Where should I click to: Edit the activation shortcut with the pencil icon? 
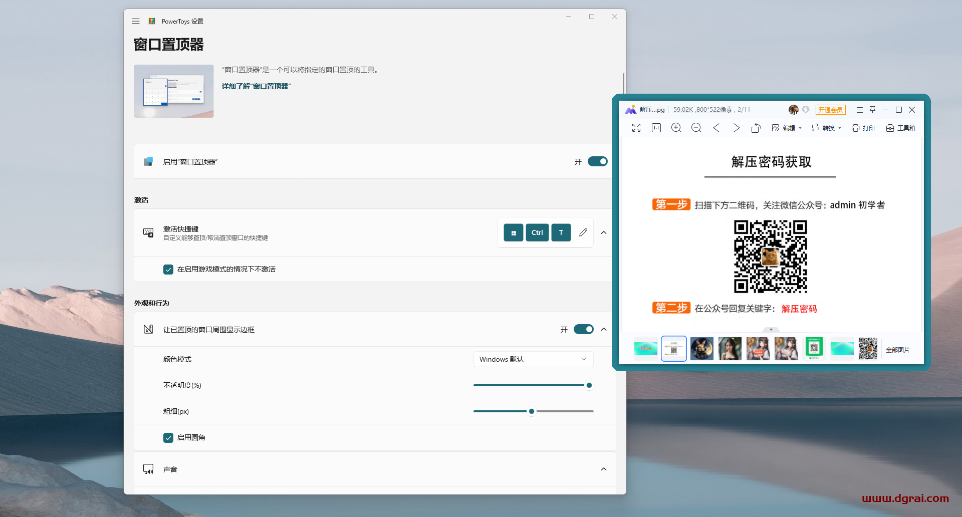click(x=583, y=232)
